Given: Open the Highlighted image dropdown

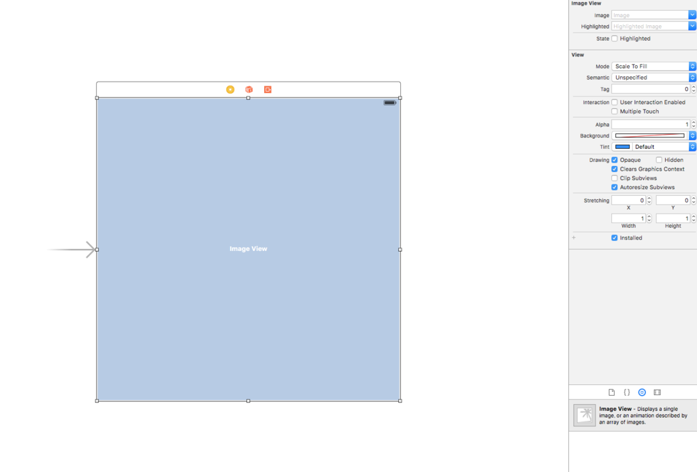Looking at the screenshot, I should pos(692,27).
